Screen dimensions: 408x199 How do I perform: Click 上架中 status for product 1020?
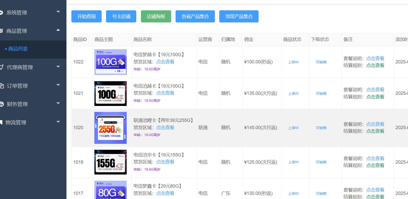coord(293,128)
